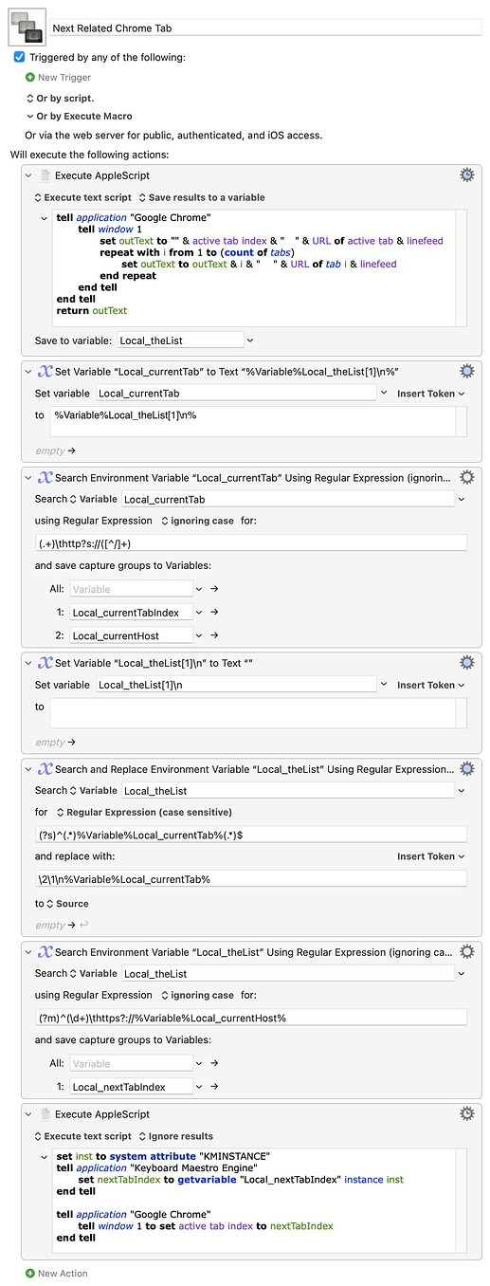Click the X icon of Search Local_currentTab action
This screenshot has width=490, height=1286.
point(44,477)
